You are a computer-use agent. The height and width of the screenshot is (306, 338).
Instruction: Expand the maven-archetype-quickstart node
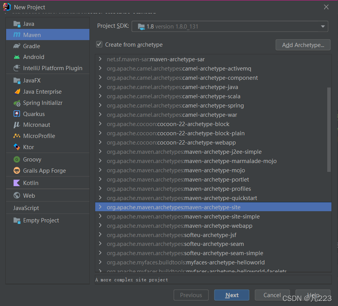tap(100, 198)
